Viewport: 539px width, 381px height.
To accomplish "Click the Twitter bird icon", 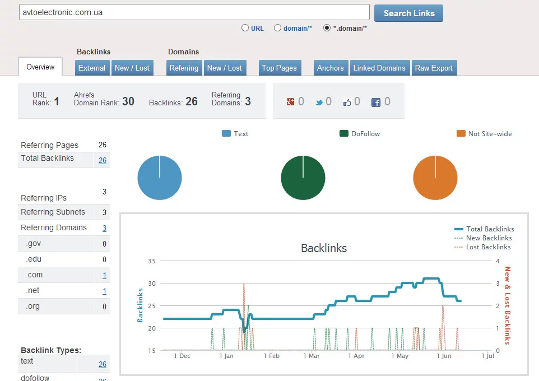I will 318,103.
